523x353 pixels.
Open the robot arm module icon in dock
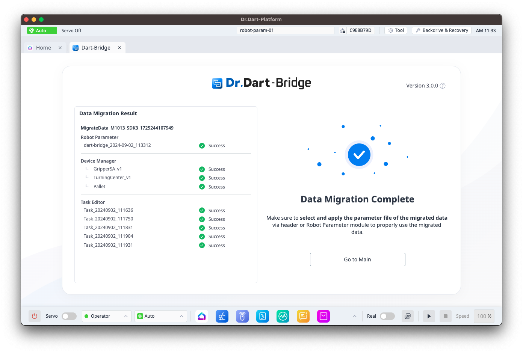[x=222, y=316]
